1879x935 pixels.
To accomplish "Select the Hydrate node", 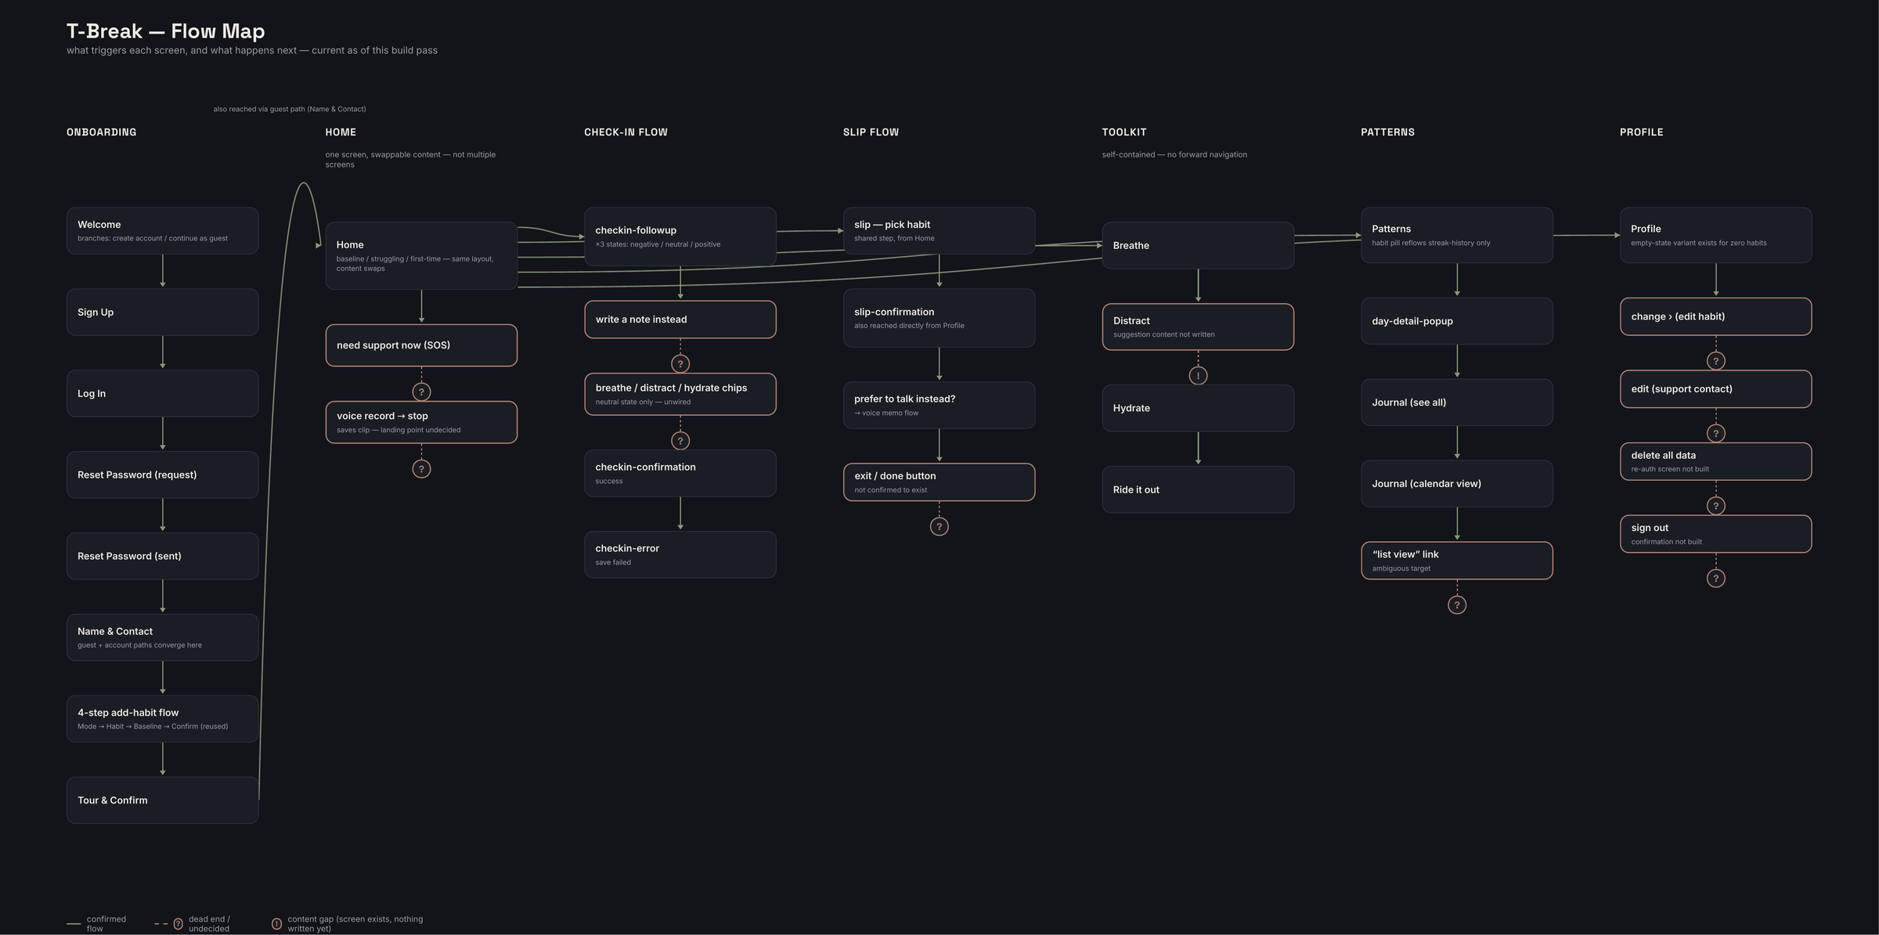I will [1198, 408].
